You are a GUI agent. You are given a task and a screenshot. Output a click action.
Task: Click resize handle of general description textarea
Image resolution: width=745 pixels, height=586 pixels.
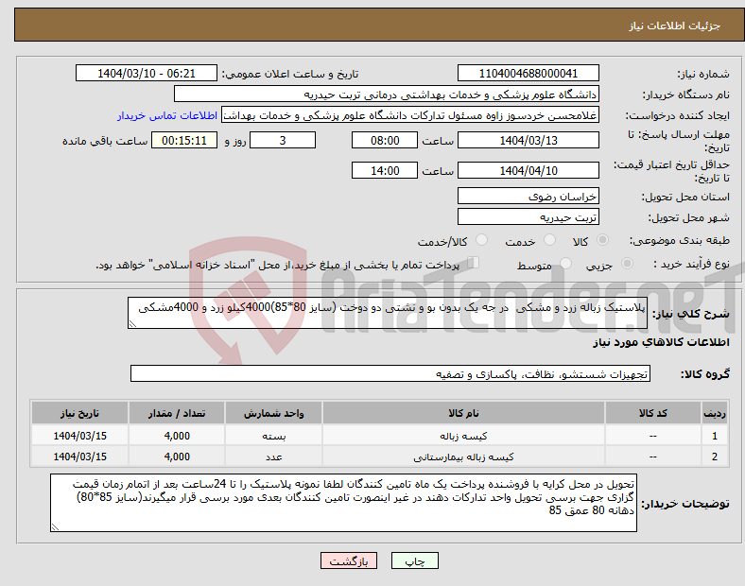(x=132, y=324)
